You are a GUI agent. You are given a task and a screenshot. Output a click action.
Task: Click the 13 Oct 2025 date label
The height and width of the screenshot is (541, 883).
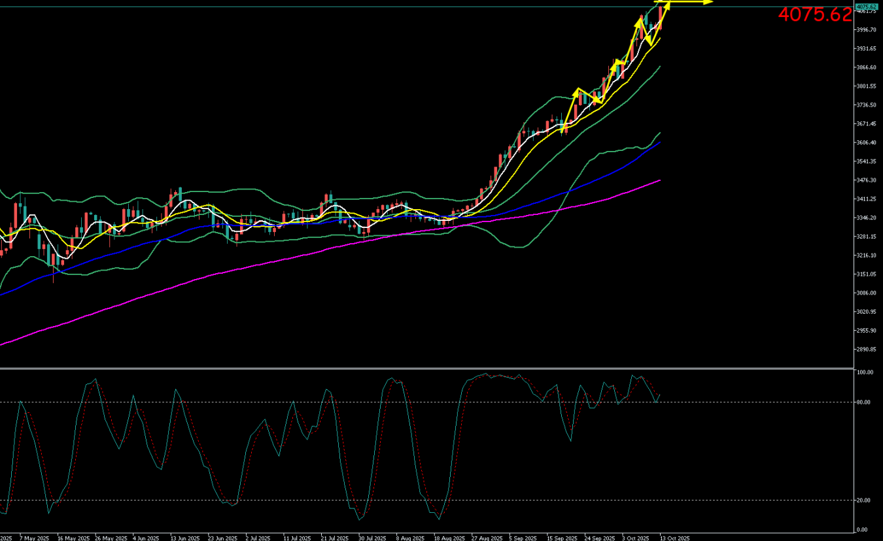point(675,538)
